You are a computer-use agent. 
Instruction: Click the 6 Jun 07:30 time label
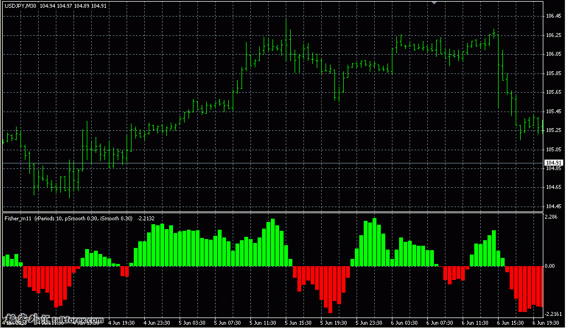tap(440, 322)
